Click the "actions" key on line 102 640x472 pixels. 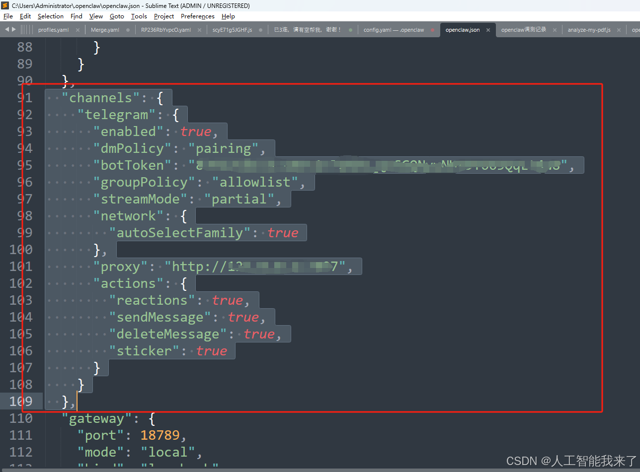point(128,283)
